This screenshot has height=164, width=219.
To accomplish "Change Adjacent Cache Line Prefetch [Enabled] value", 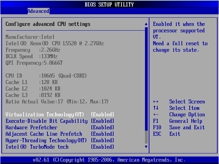I will 103,134.
